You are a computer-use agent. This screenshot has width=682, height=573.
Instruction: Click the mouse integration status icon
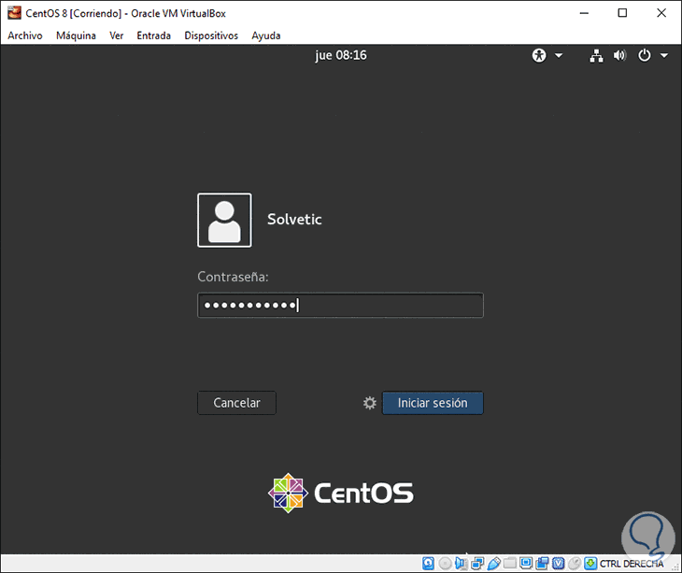(575, 564)
